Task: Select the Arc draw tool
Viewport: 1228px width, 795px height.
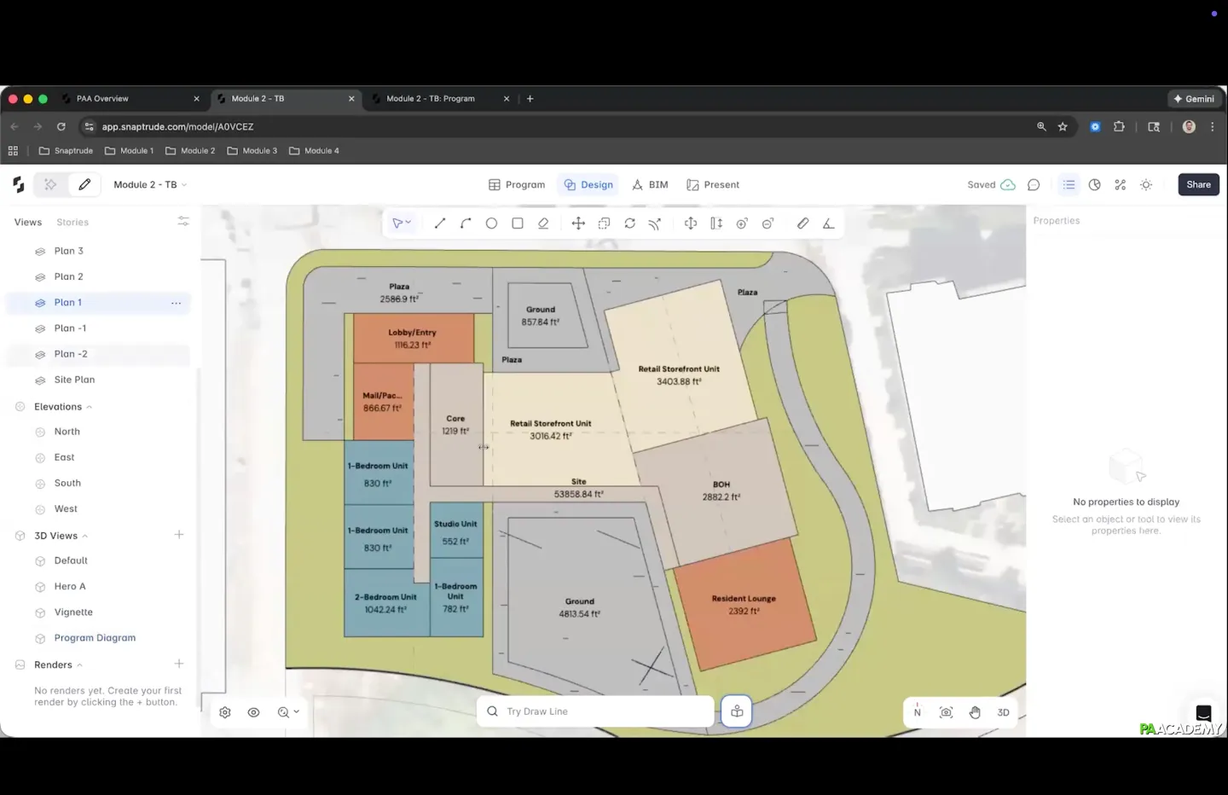Action: click(466, 223)
